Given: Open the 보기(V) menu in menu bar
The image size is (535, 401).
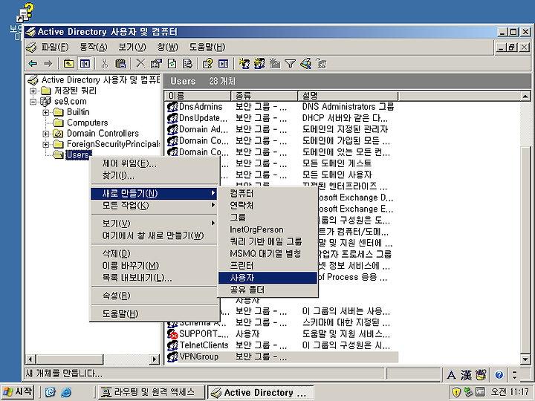Looking at the screenshot, I should pos(132,47).
